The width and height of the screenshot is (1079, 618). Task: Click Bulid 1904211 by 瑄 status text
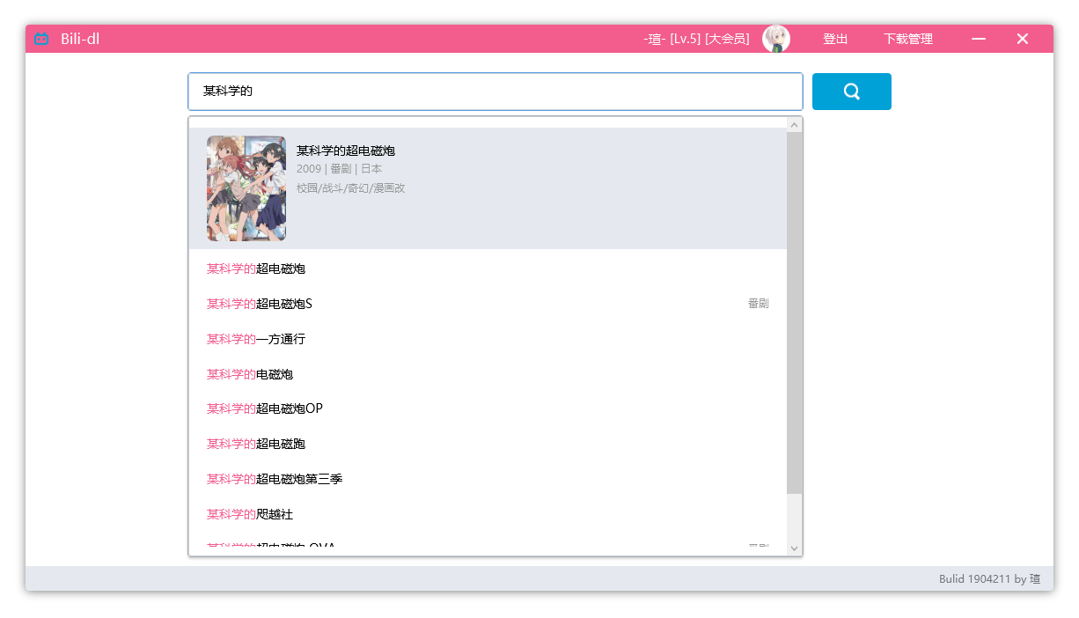pos(989,579)
